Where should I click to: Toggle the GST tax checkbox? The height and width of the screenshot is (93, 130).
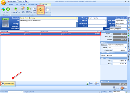pyautogui.click(x=112, y=61)
